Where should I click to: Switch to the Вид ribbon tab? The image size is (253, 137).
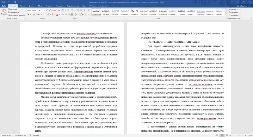click(x=84, y=6)
